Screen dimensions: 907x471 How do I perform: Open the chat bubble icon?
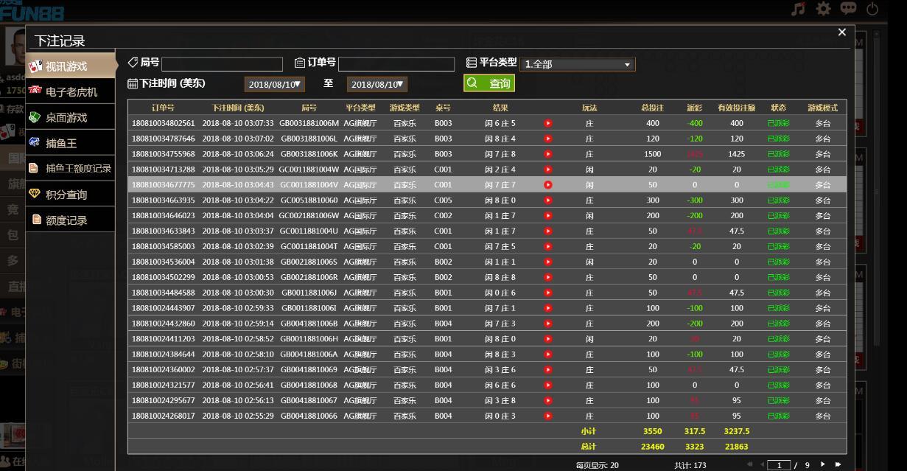(849, 9)
